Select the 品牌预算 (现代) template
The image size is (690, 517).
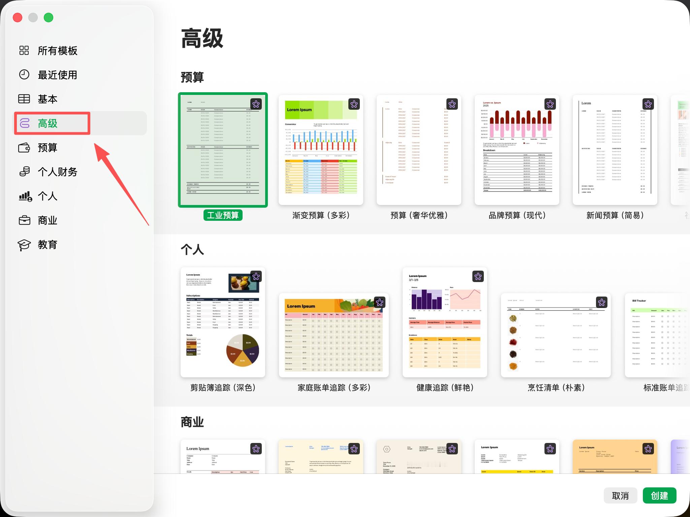pos(517,149)
